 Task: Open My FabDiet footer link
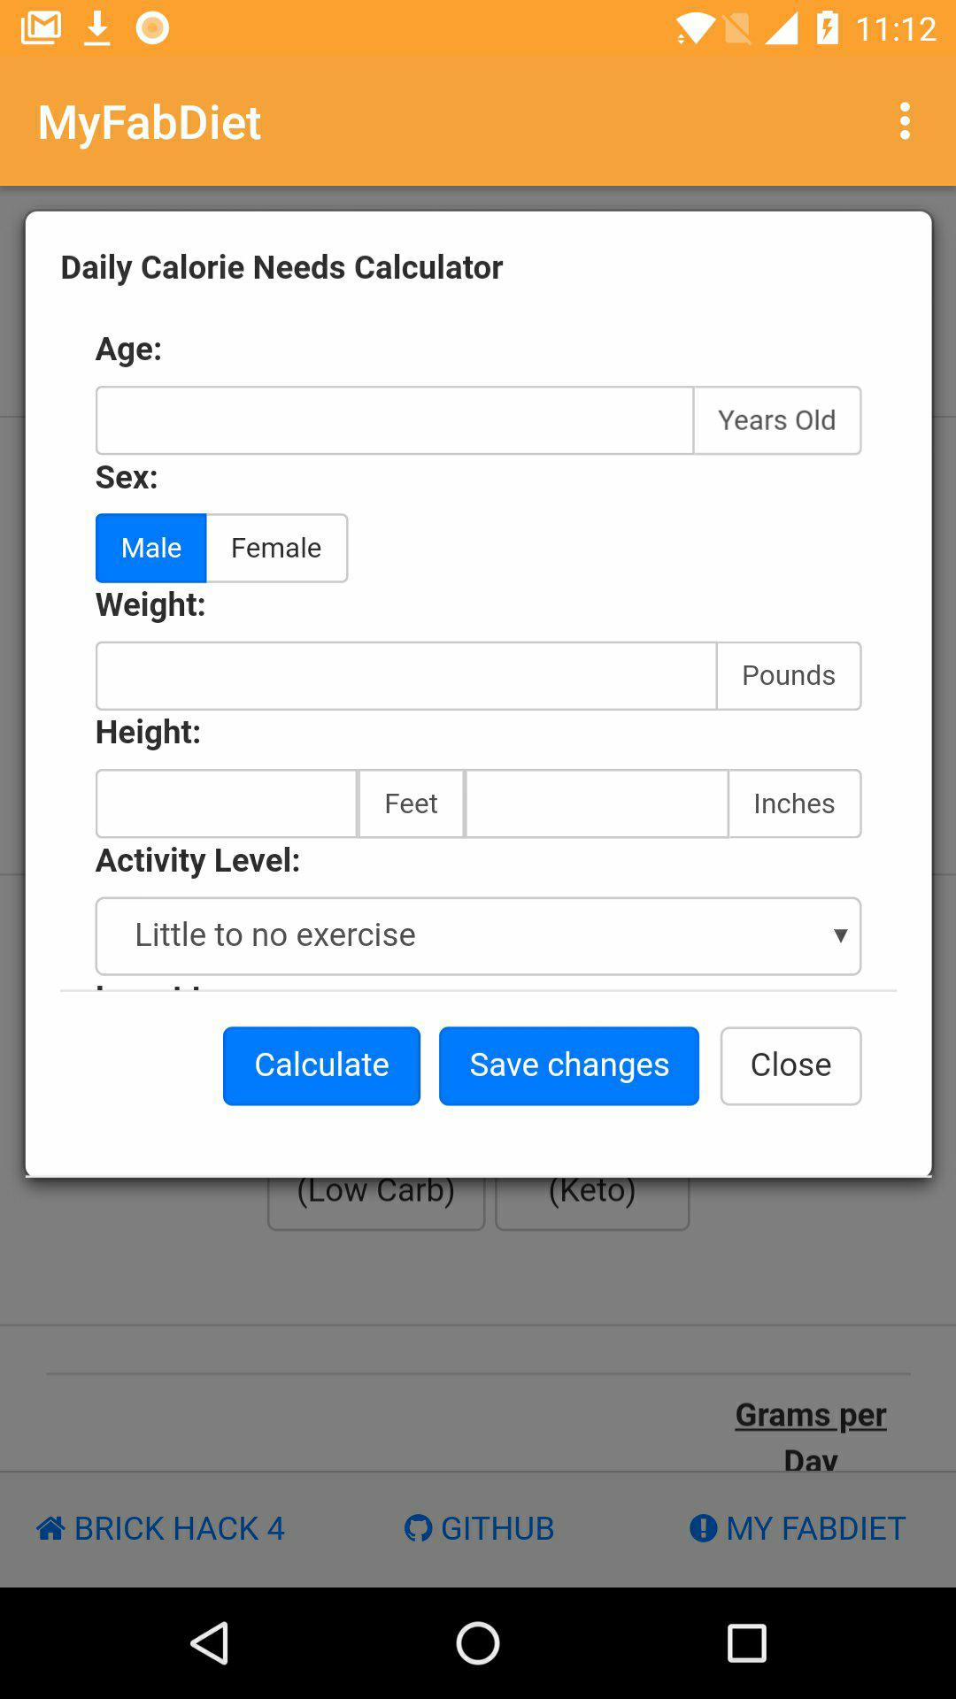(798, 1528)
